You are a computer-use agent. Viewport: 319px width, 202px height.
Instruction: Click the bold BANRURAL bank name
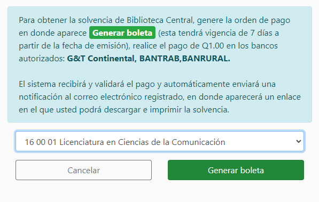pos(206,59)
